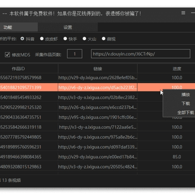Click ID cell ending 2077785792449805
The height and width of the screenshot is (195, 195).
pyautogui.click(x=21, y=137)
